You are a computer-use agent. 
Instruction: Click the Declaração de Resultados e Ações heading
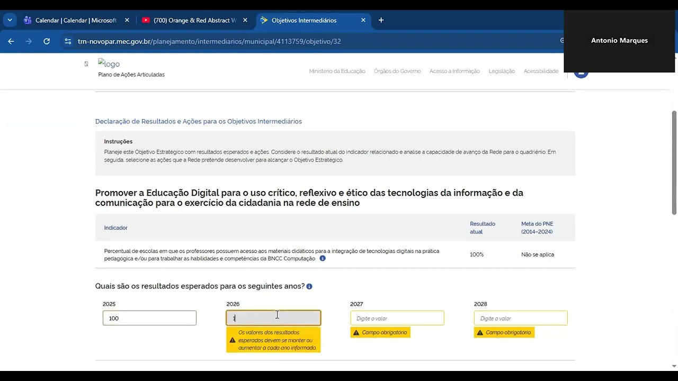pos(199,121)
